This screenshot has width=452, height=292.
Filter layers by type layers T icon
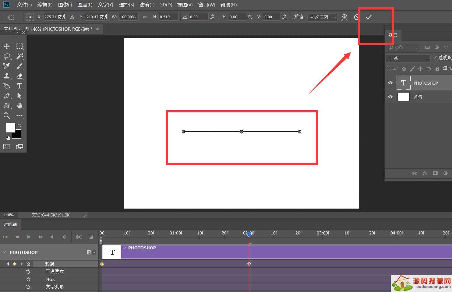tap(446, 47)
